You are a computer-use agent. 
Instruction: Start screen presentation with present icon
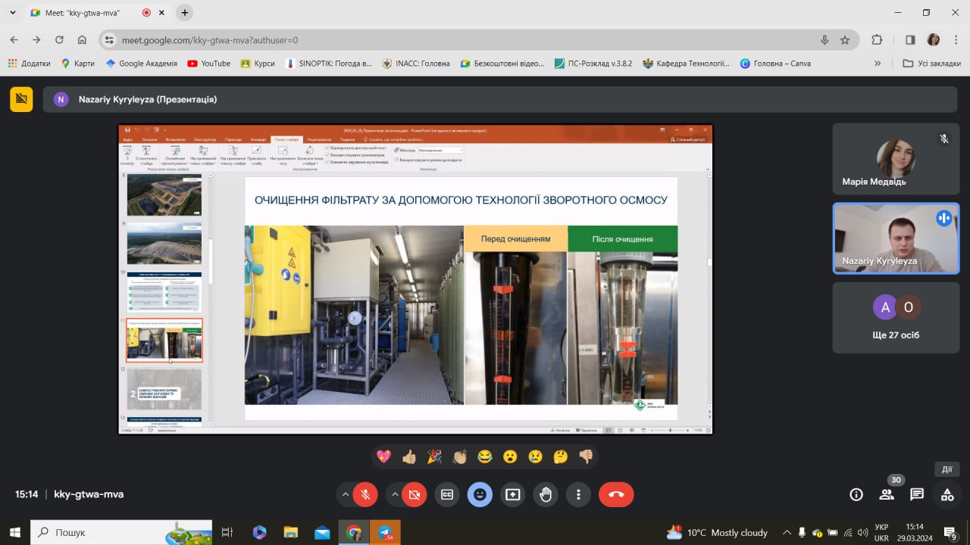point(513,494)
